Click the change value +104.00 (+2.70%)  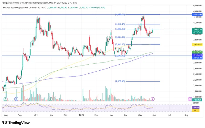coord(97,8)
